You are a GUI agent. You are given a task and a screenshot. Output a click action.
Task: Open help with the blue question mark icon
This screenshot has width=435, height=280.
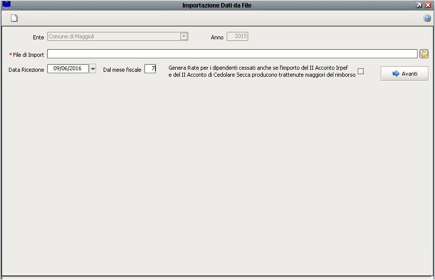[x=427, y=18]
